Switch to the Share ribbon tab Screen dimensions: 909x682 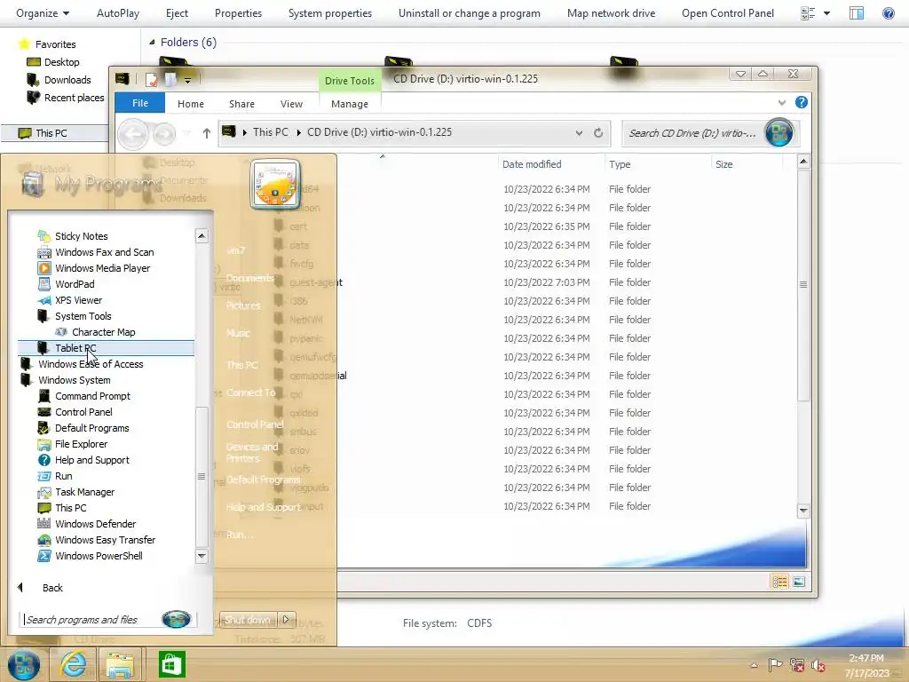coord(241,104)
